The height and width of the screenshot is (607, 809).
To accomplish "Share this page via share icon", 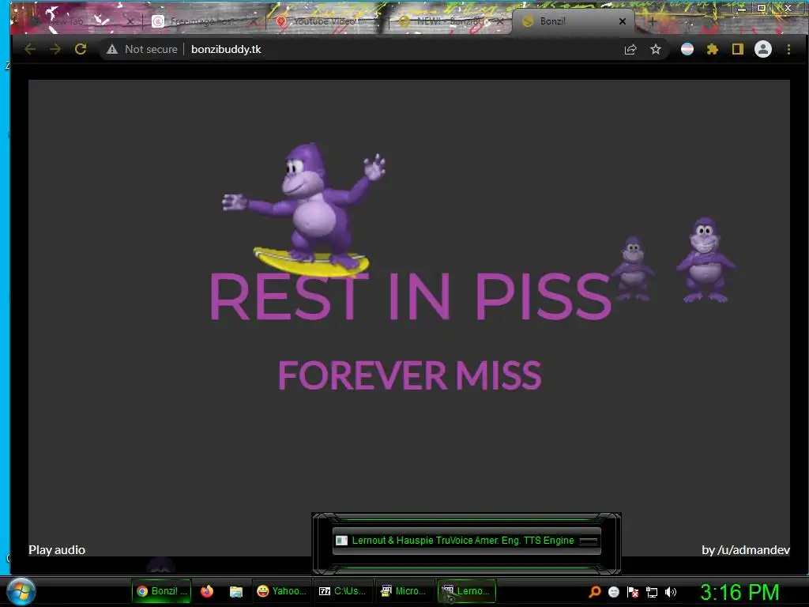I will point(630,50).
